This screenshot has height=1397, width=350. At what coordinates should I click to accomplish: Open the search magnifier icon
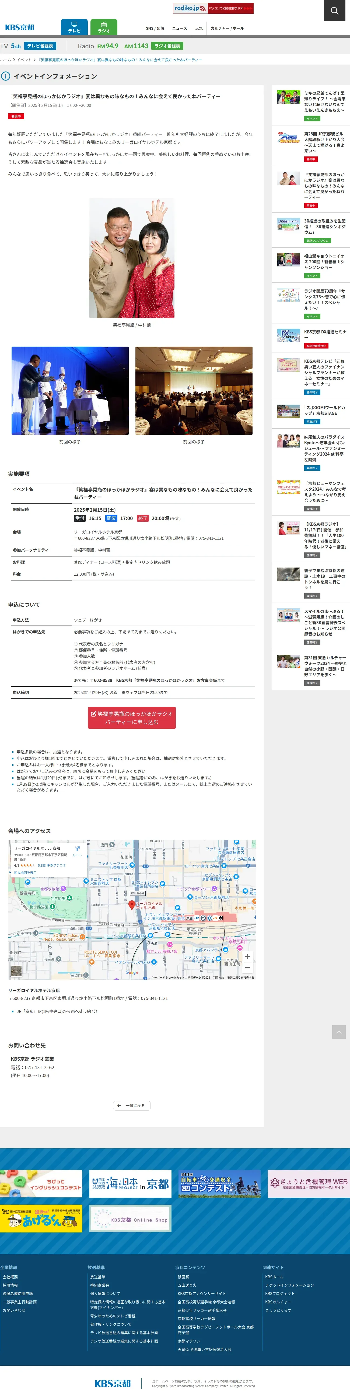334,10
